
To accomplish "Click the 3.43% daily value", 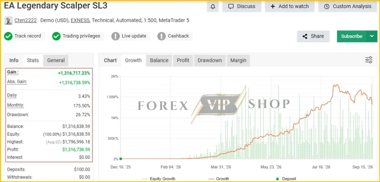I will coord(84,96).
